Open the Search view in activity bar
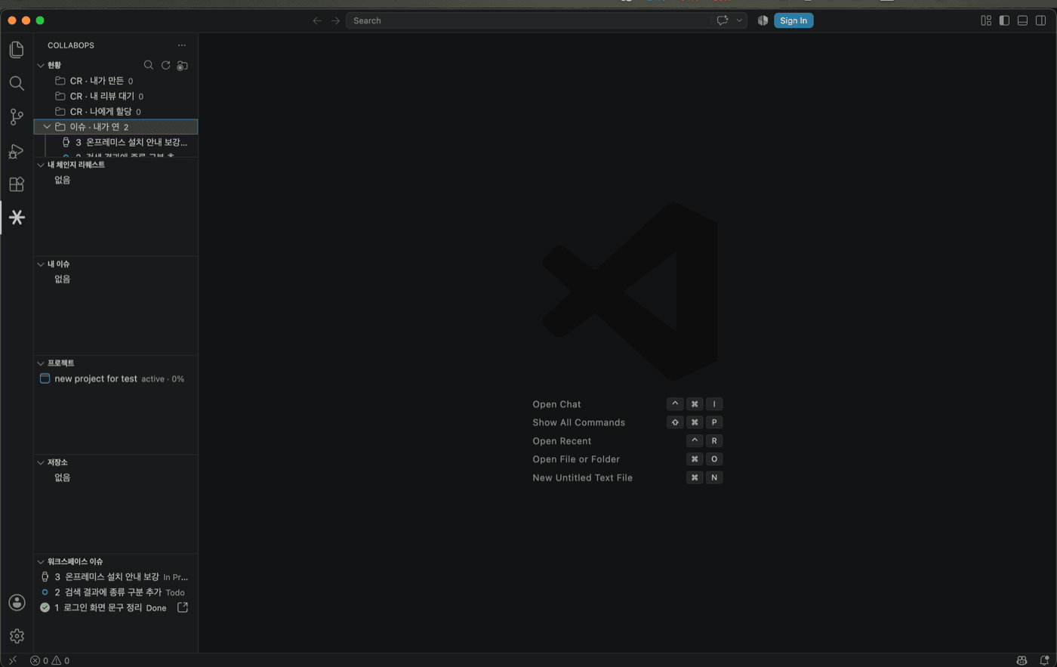 point(17,83)
